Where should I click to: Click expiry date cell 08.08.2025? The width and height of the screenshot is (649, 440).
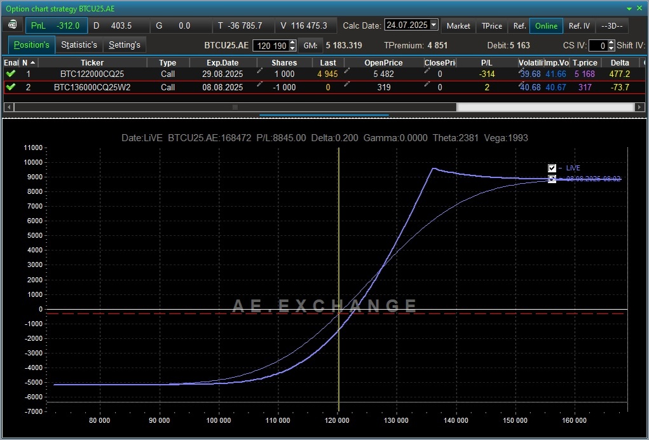[222, 87]
